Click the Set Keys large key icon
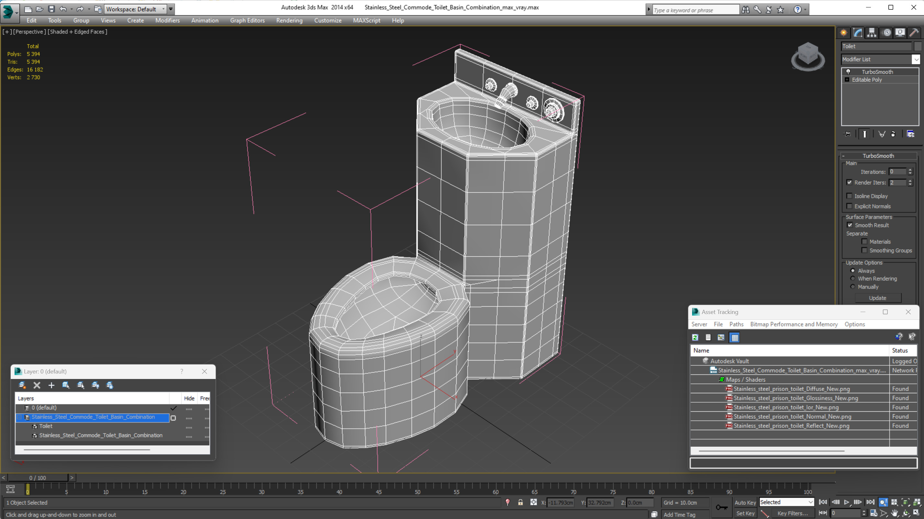This screenshot has height=519, width=924. 721,507
